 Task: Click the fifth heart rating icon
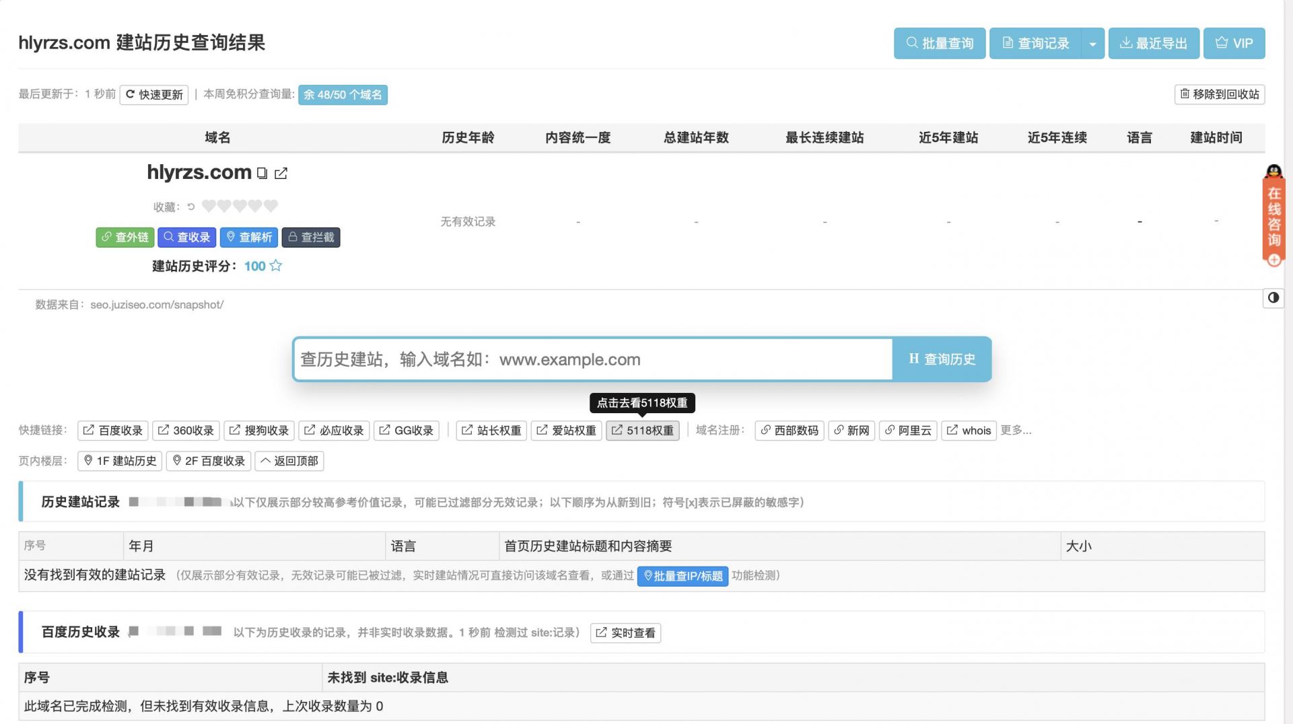271,206
